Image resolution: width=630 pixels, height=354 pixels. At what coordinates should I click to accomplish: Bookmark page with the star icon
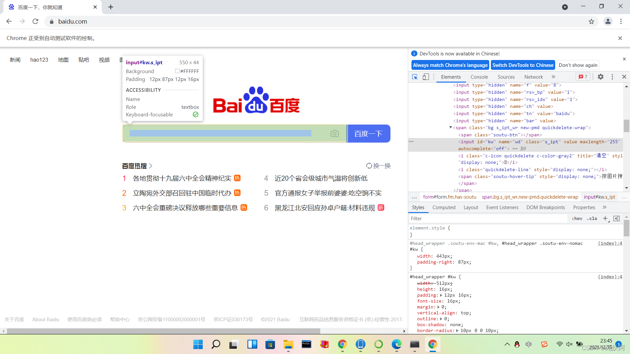click(591, 22)
